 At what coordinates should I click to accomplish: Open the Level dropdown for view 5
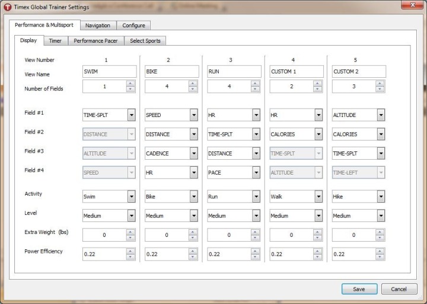pyautogui.click(x=381, y=216)
